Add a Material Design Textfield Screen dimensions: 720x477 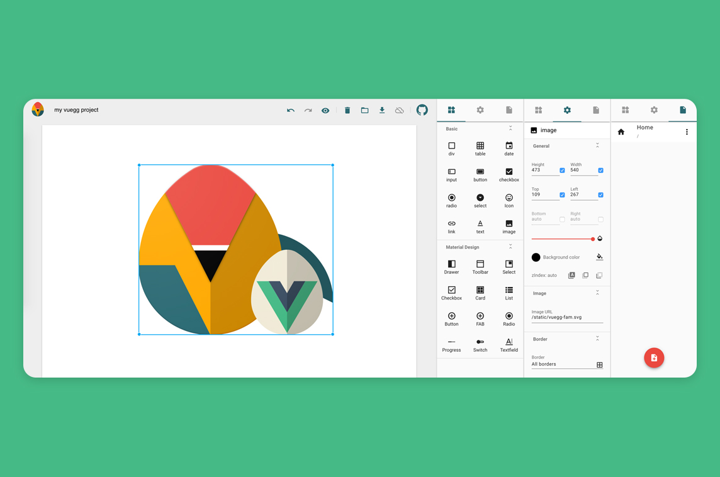[x=509, y=345]
